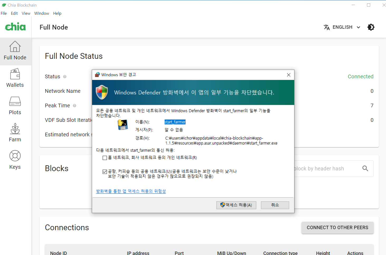Click the Node ID column header
This screenshot has height=255, width=386.
[59, 253]
